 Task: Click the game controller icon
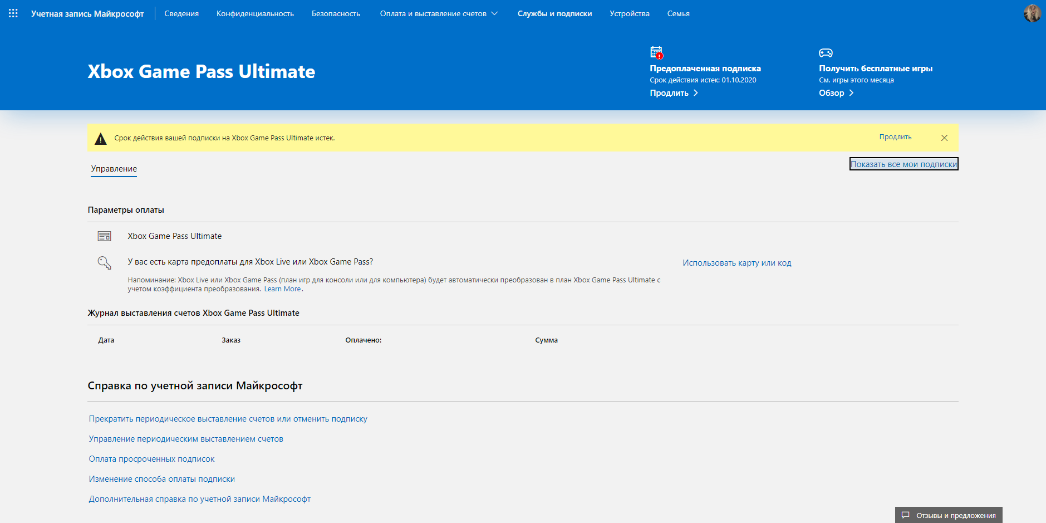coord(826,53)
